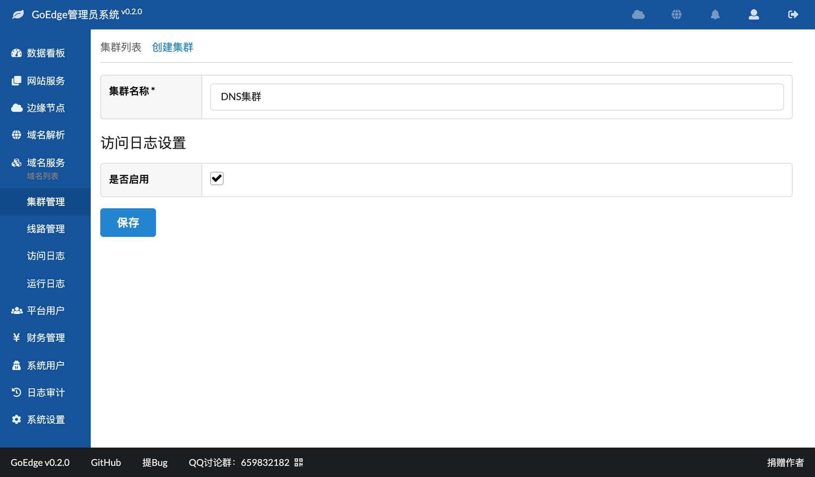Open the GitHub link in the footer
Image resolution: width=815 pixels, height=477 pixels.
pos(105,462)
